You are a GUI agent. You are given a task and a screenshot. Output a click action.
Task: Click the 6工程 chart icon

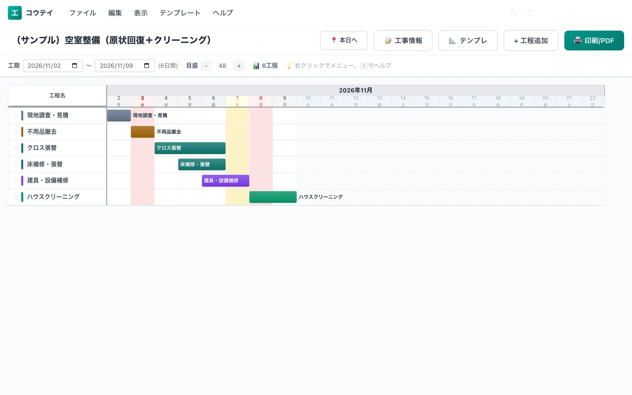click(x=256, y=66)
